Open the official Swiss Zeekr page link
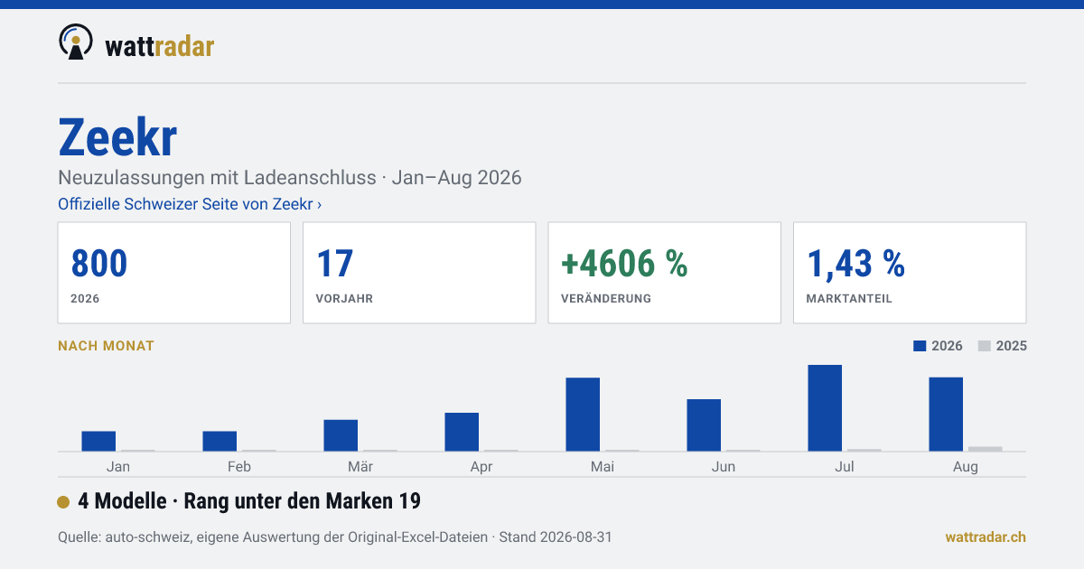The image size is (1084, 569). (190, 204)
